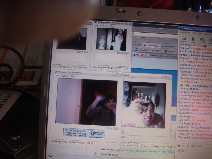Click the "but asian is absent" chat line
Image resolution: width=212 pixels, height=159 pixels.
[x=193, y=62]
